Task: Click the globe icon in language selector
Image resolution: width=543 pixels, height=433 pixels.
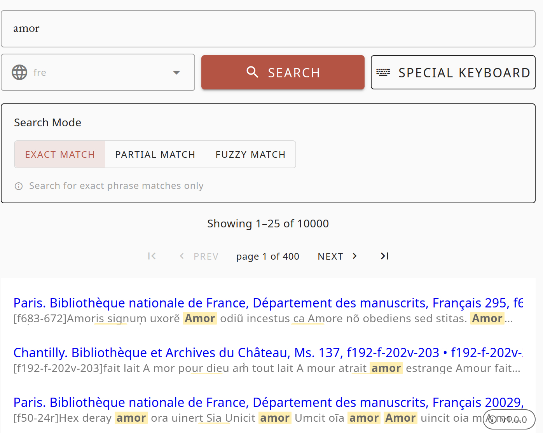Action: tap(19, 72)
